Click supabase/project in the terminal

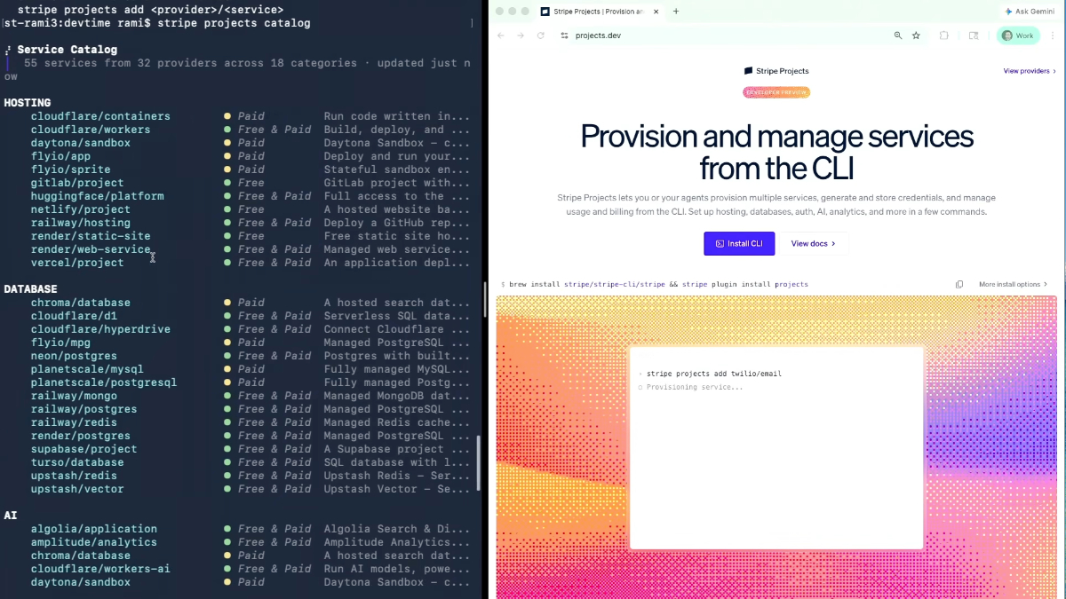click(x=84, y=449)
